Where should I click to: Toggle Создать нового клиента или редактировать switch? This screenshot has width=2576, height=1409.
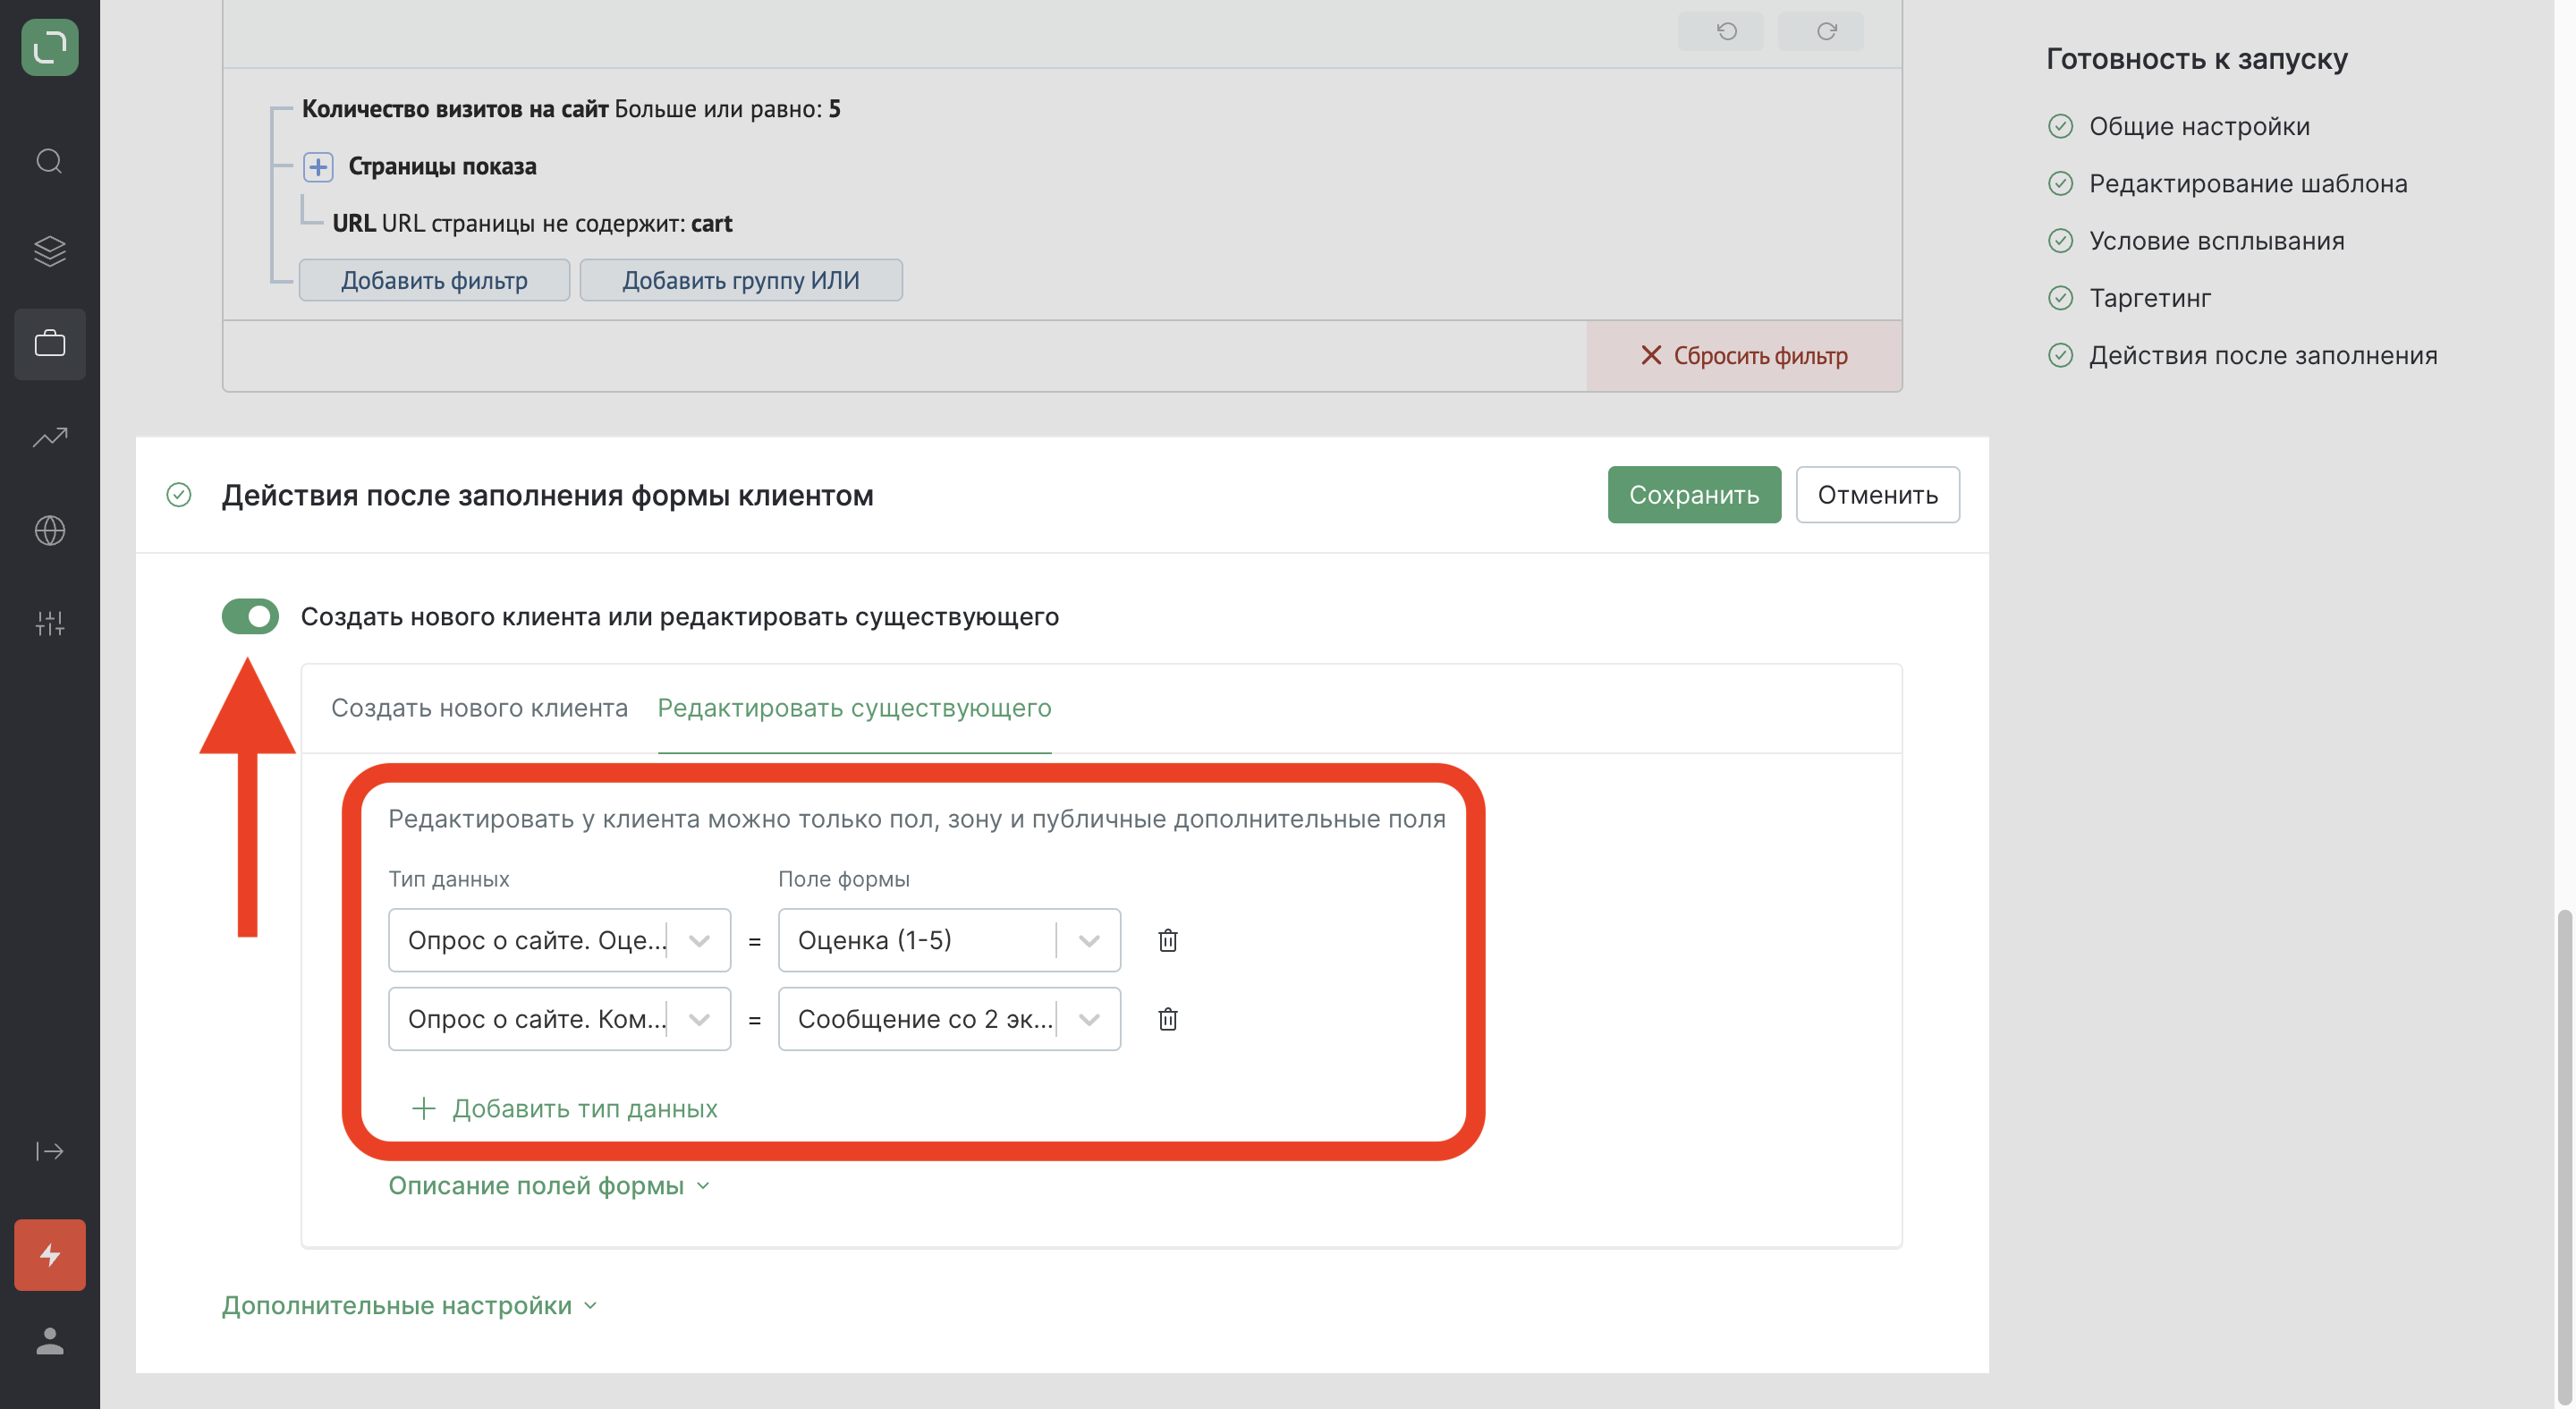250,617
